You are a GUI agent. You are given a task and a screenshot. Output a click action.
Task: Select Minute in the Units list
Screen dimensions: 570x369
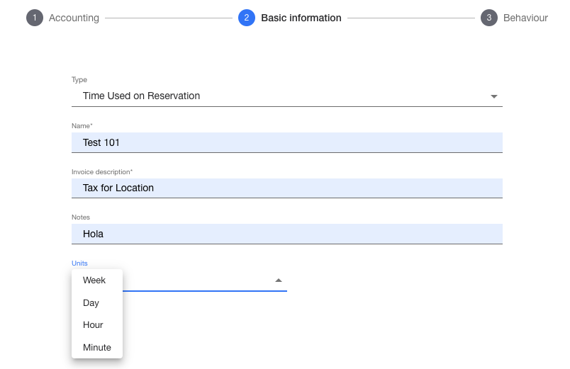click(x=97, y=347)
